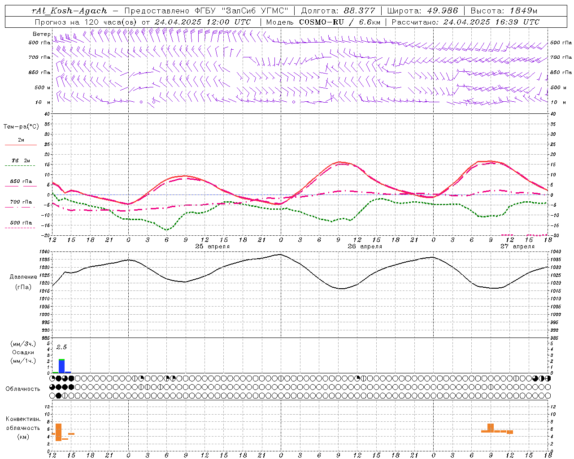Screen dimensions: 574x459
Task: Click the (мм/1ч.) precipitation unit label
Action: click(23, 361)
